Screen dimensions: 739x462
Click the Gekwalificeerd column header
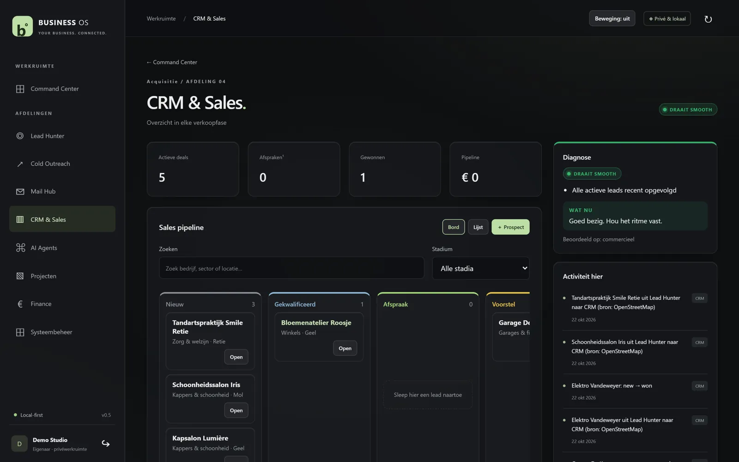319,304
